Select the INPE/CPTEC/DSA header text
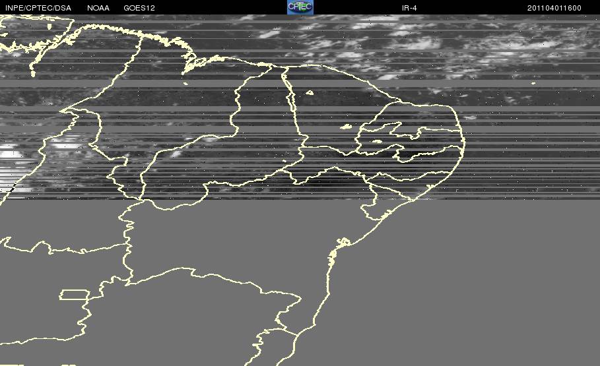 (x=38, y=8)
